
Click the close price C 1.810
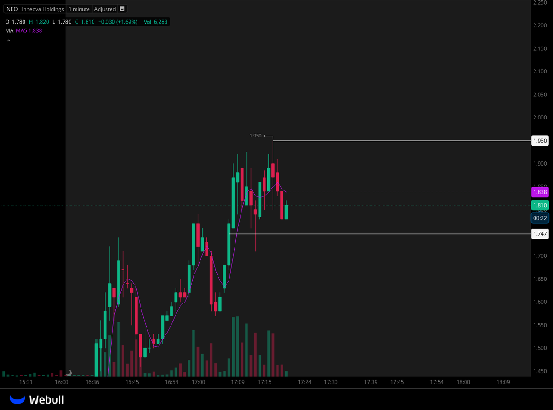pos(85,22)
